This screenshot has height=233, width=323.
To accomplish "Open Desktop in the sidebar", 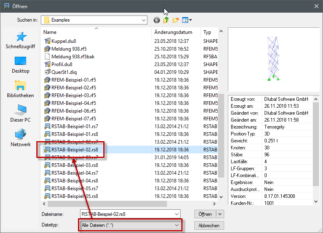I will coord(20,65).
